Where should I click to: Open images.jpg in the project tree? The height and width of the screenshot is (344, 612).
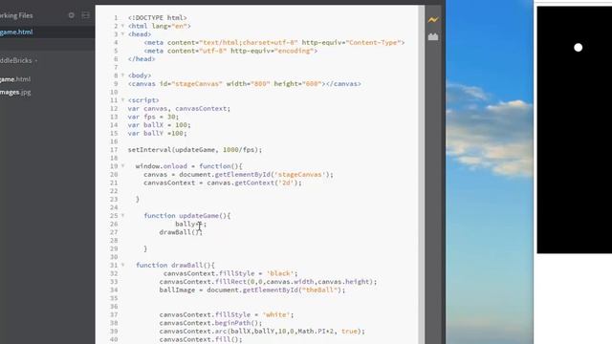(x=15, y=93)
